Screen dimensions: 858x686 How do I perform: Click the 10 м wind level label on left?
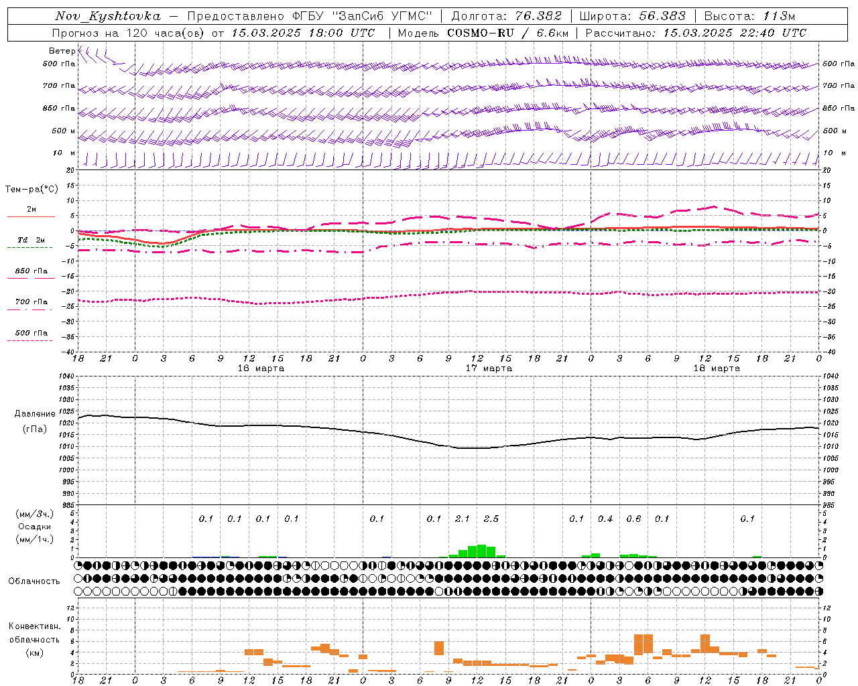tap(64, 153)
